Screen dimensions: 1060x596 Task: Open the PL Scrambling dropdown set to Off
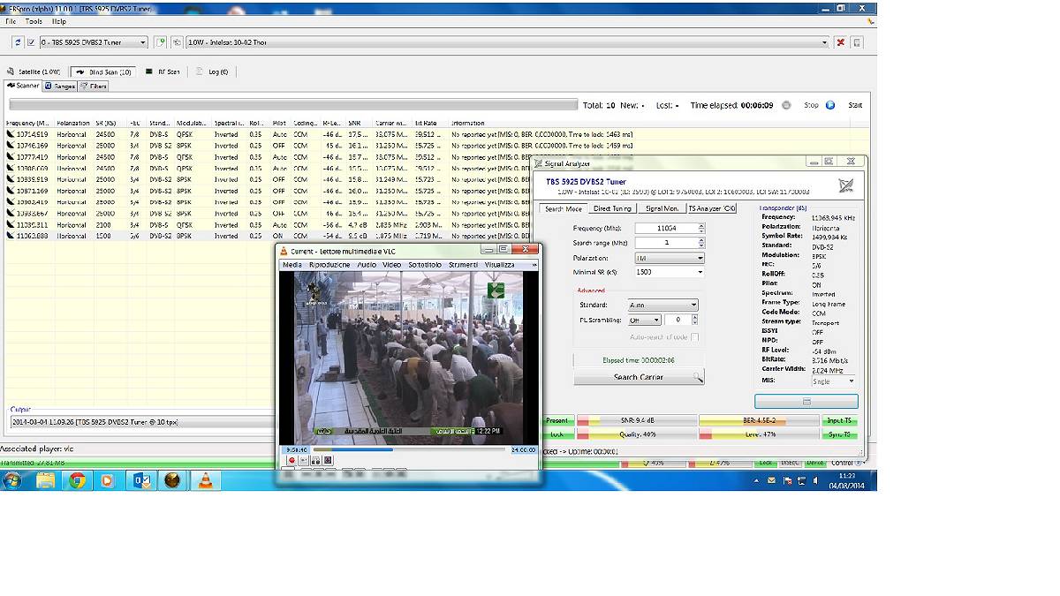click(x=644, y=320)
